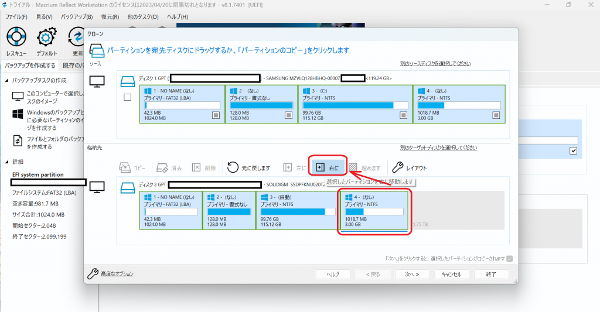Click the キャンセル button
This screenshot has width=600, height=312.
pos(452,274)
